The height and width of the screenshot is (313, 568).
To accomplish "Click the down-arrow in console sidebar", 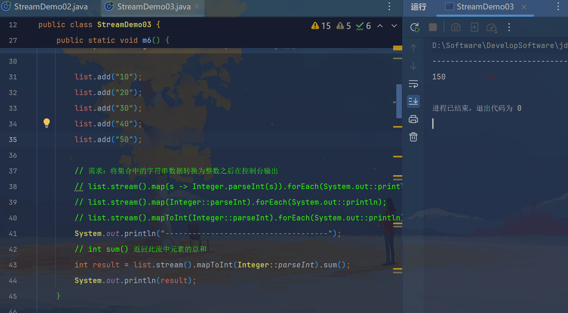I will tap(413, 66).
